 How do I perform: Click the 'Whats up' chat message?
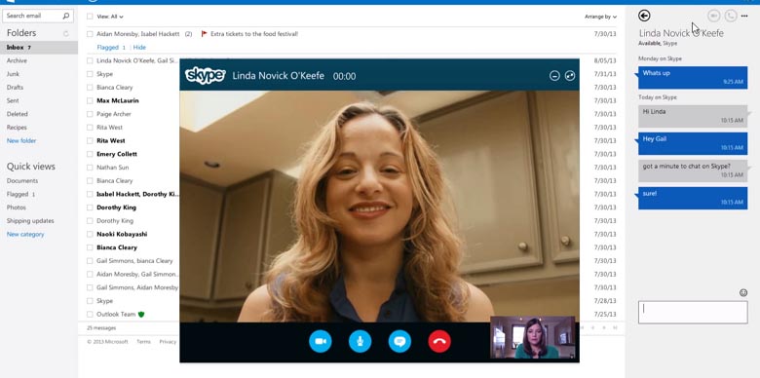click(x=693, y=78)
